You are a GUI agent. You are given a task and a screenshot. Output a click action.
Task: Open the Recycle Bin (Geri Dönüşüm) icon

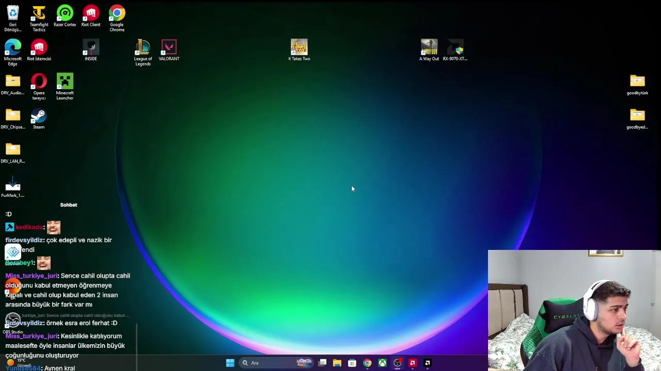pos(12,18)
